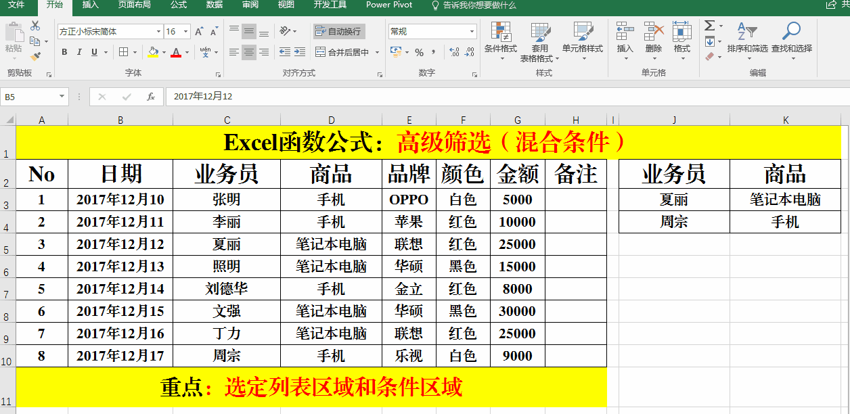This screenshot has width=850, height=414.
Task: Expand the borders dropdown arrow
Action: (x=135, y=52)
